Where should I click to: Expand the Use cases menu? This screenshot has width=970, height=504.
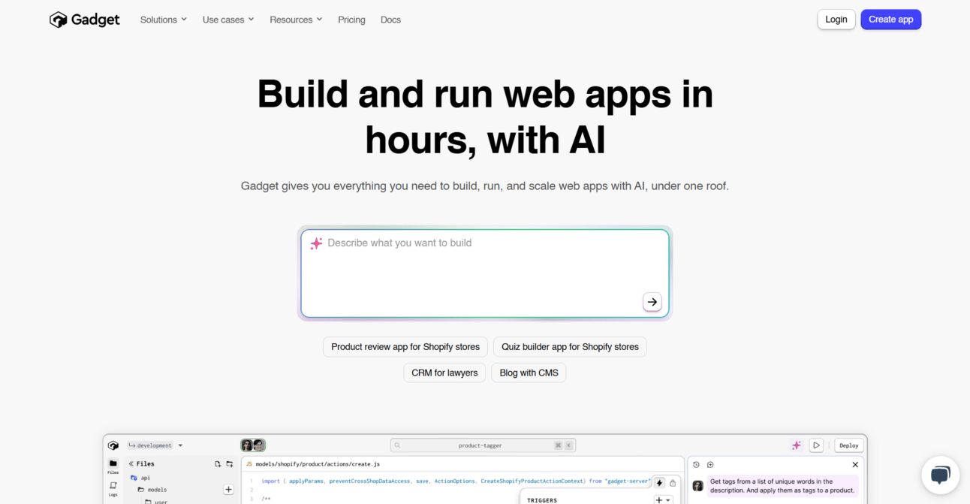coord(228,20)
